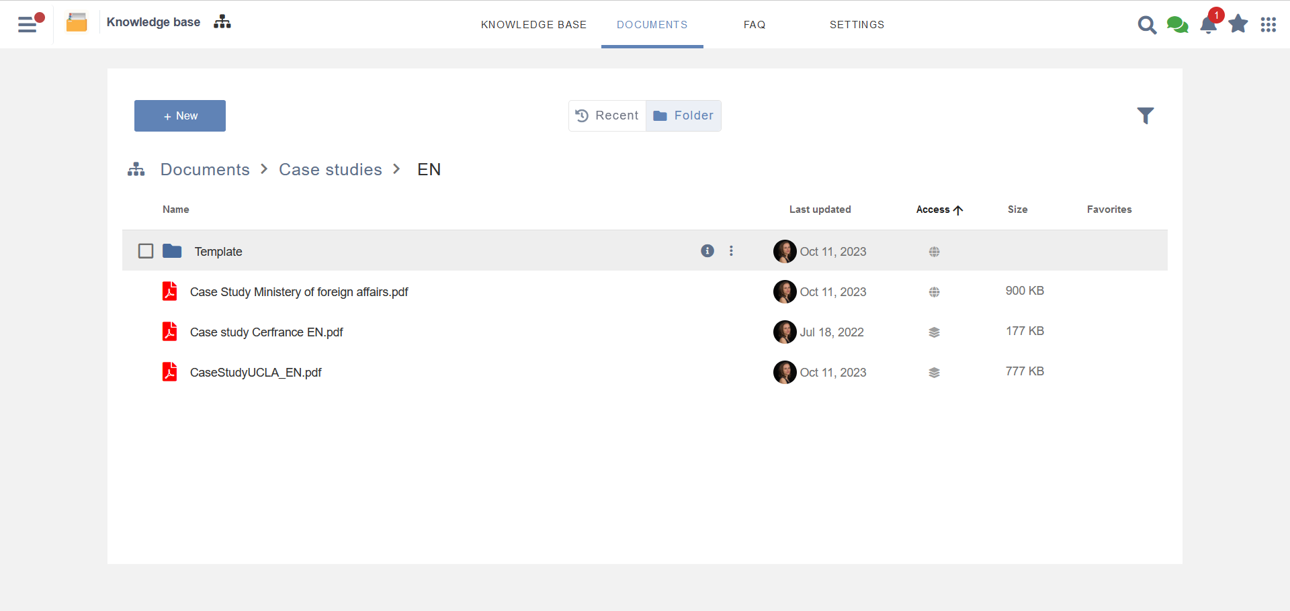Go to Documents in the breadcrumb

pos(205,169)
